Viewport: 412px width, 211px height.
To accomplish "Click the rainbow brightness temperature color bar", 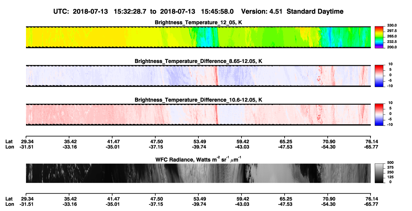I will coord(380,37).
